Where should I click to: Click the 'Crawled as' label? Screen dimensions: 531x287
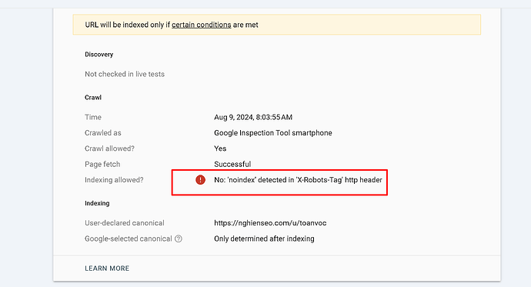[x=103, y=132]
